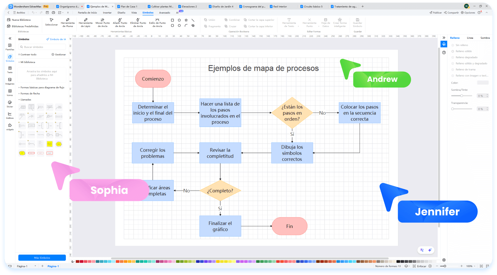Choose the star shape tool

point(186,20)
